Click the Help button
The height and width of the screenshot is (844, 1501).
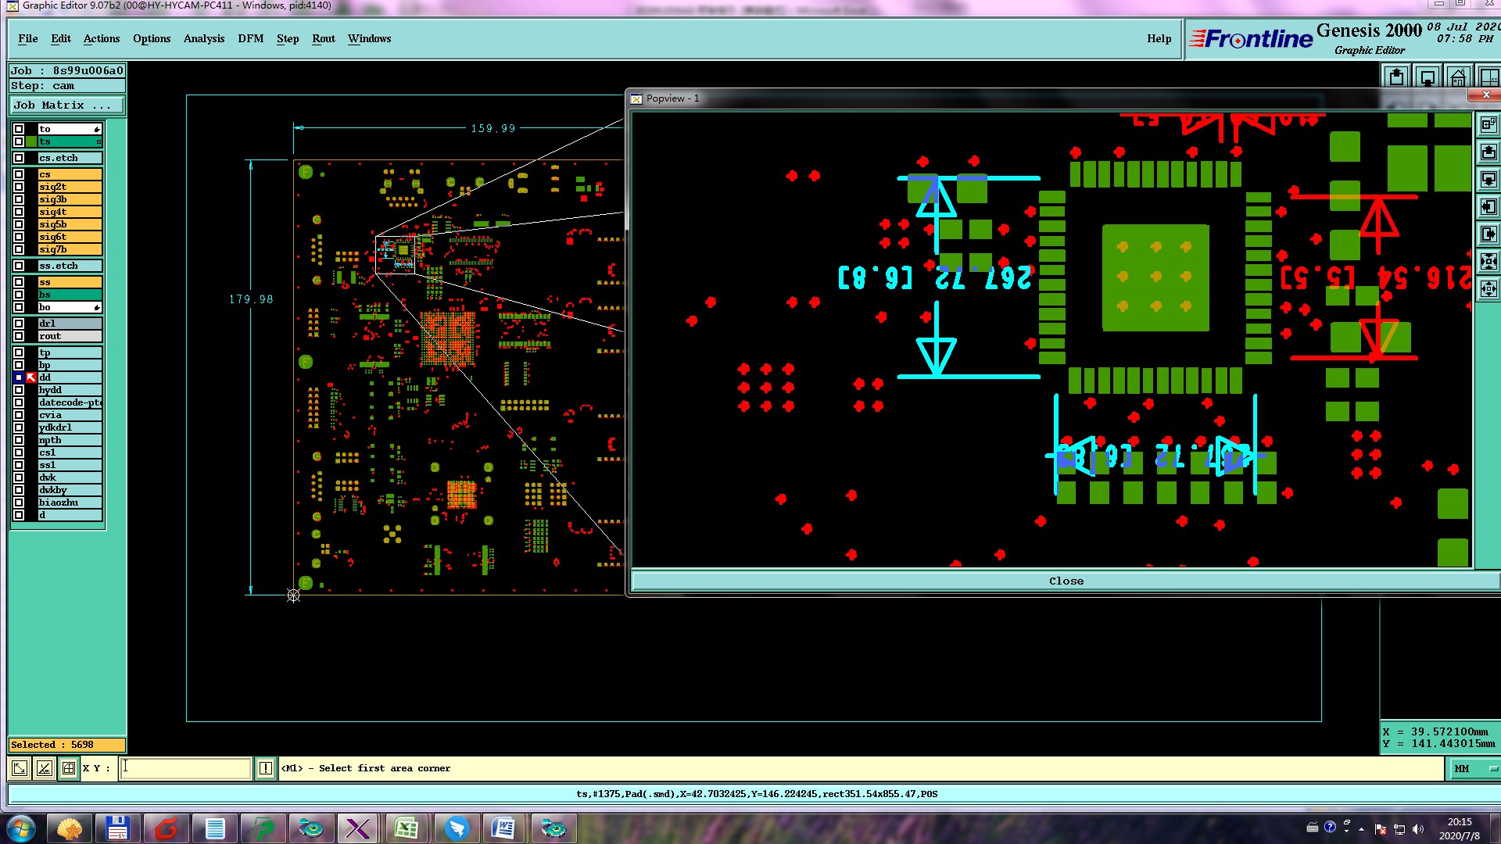coord(1159,39)
